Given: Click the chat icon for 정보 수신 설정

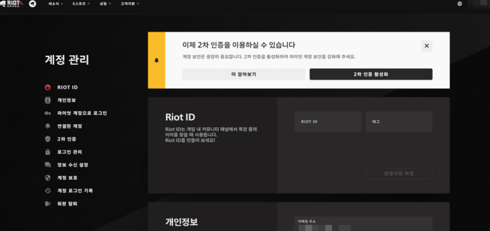Looking at the screenshot, I should [x=47, y=165].
